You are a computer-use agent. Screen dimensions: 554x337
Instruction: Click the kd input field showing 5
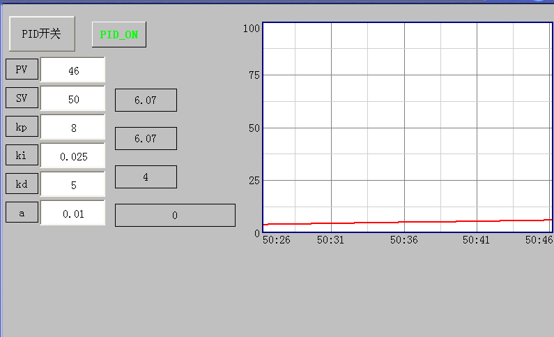(73, 185)
